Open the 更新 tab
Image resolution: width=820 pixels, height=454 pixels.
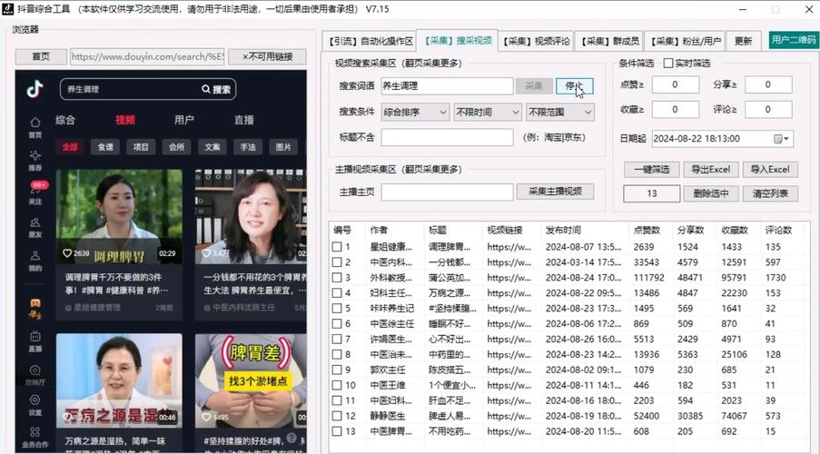coord(743,42)
